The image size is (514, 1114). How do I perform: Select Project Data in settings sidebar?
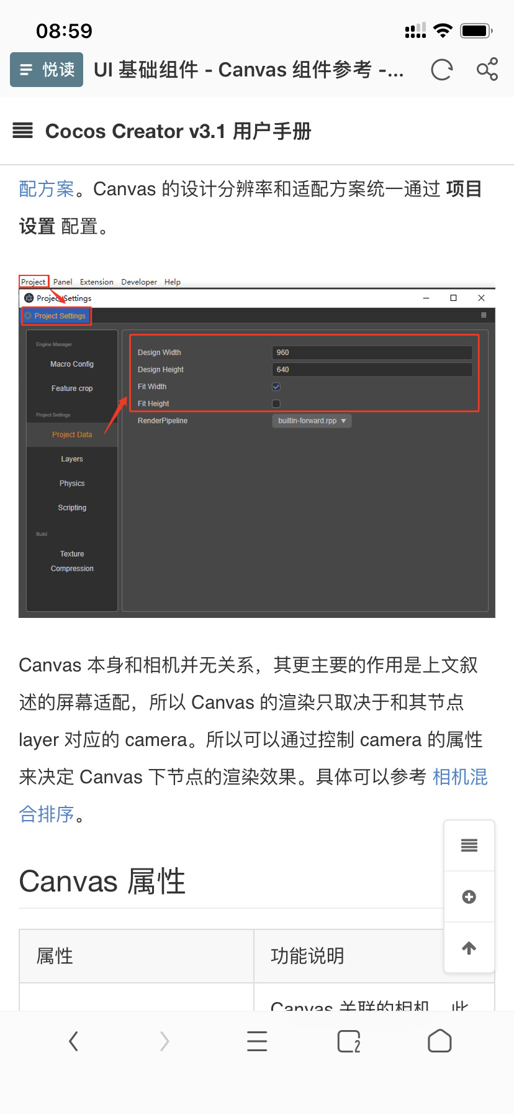pos(72,435)
